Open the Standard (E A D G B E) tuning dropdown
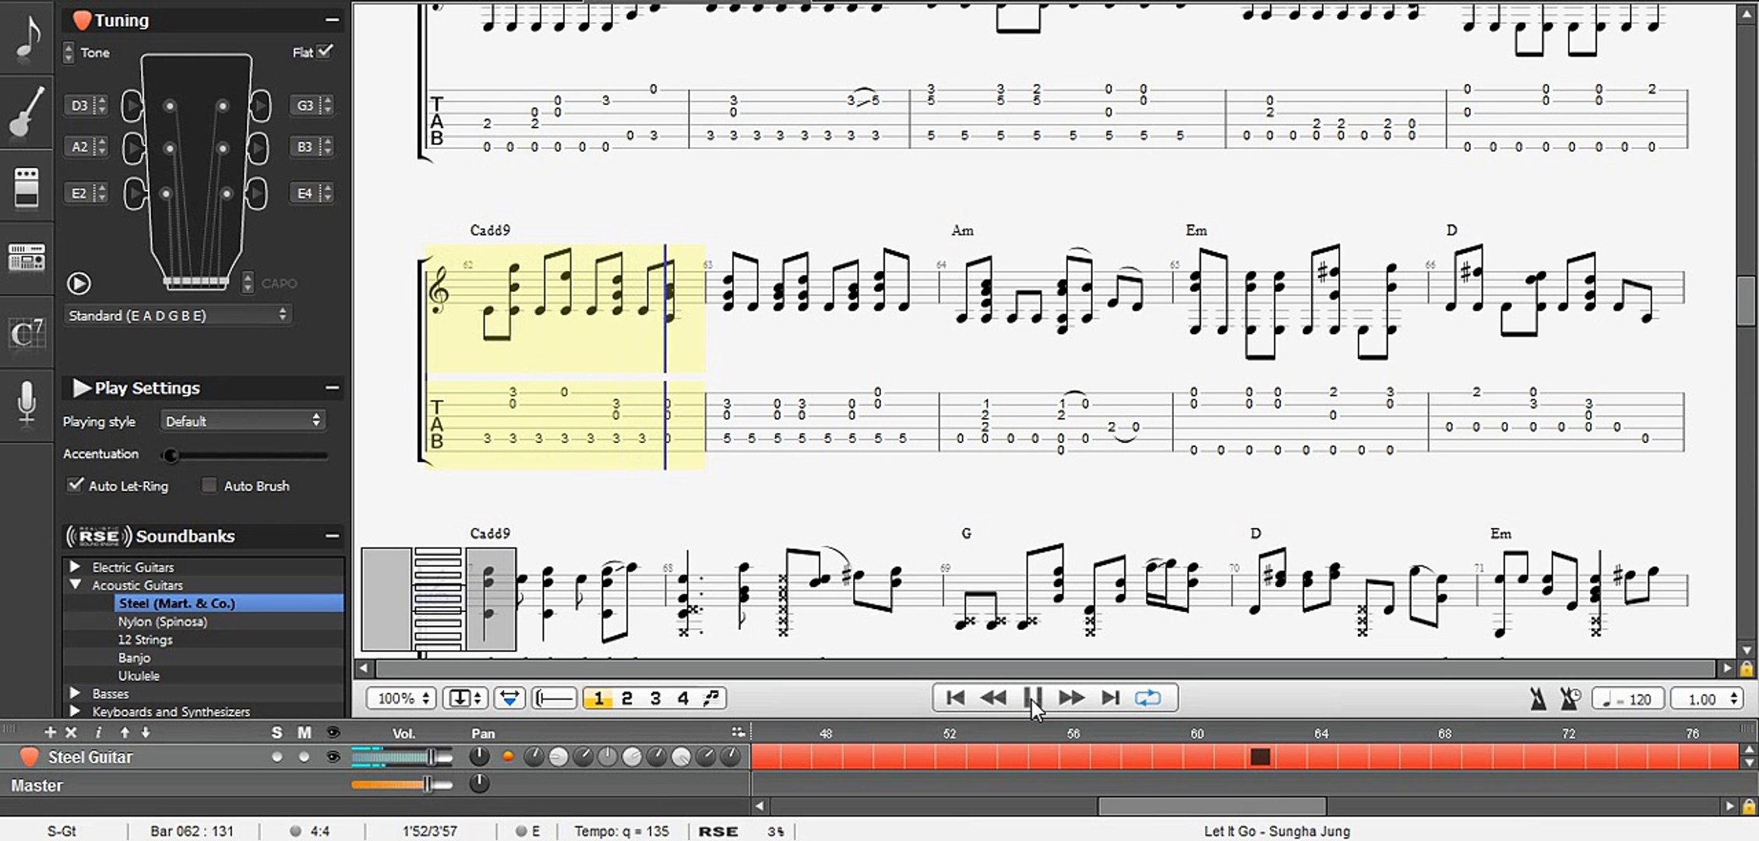 pos(178,315)
